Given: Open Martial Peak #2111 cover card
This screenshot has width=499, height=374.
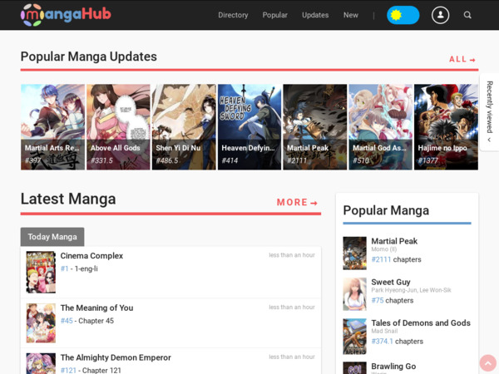Looking at the screenshot, I should [x=314, y=127].
